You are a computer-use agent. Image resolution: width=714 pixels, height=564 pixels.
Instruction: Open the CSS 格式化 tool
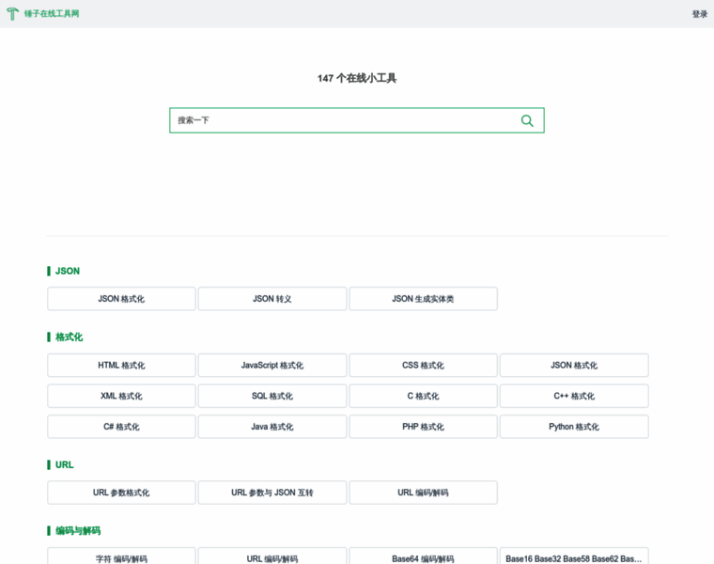[x=423, y=366]
